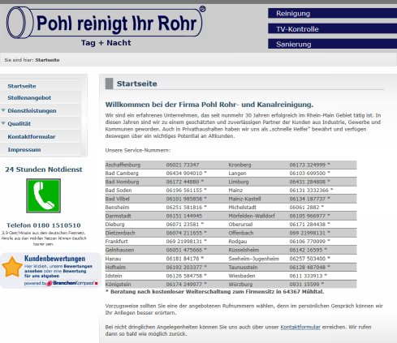
Task: Open Qualität in the sidebar
Action: 19,123
